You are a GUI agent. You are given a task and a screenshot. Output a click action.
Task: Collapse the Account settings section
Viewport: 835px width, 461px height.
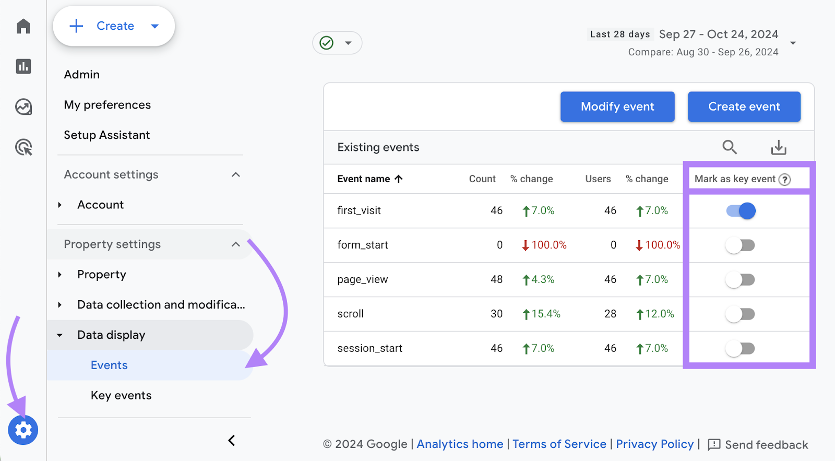pyautogui.click(x=236, y=175)
